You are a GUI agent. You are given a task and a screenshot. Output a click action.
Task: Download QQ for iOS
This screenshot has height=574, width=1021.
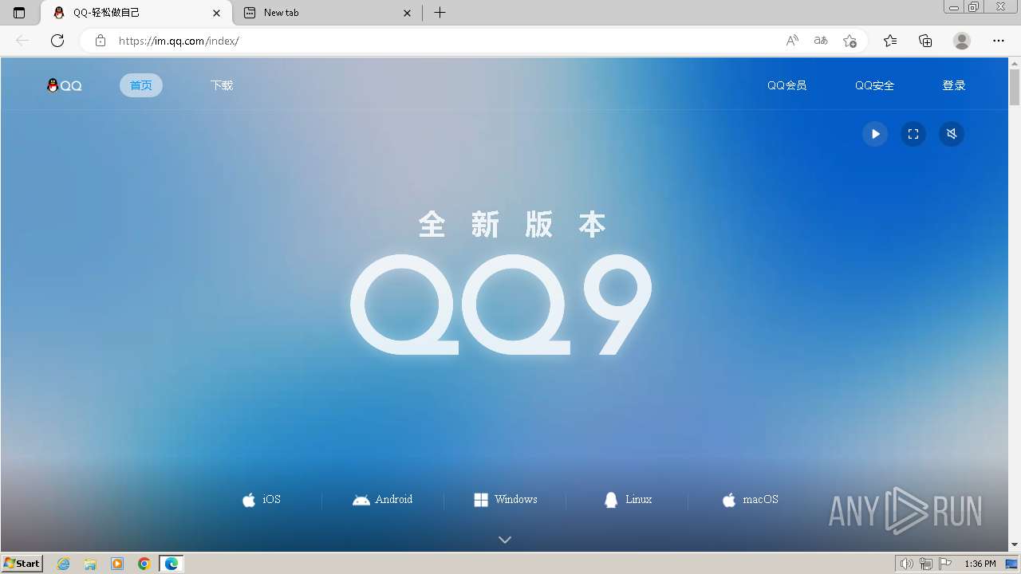262,500
